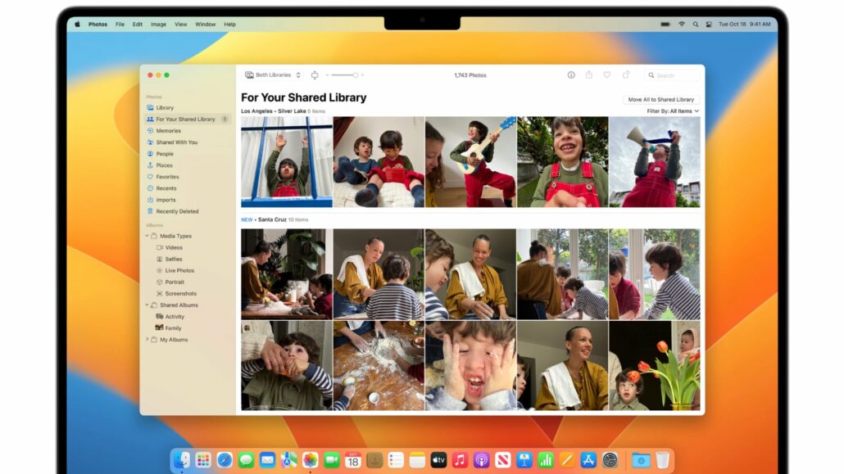
Task: Click the Favorite heart icon in toolbar
Action: 606,74
